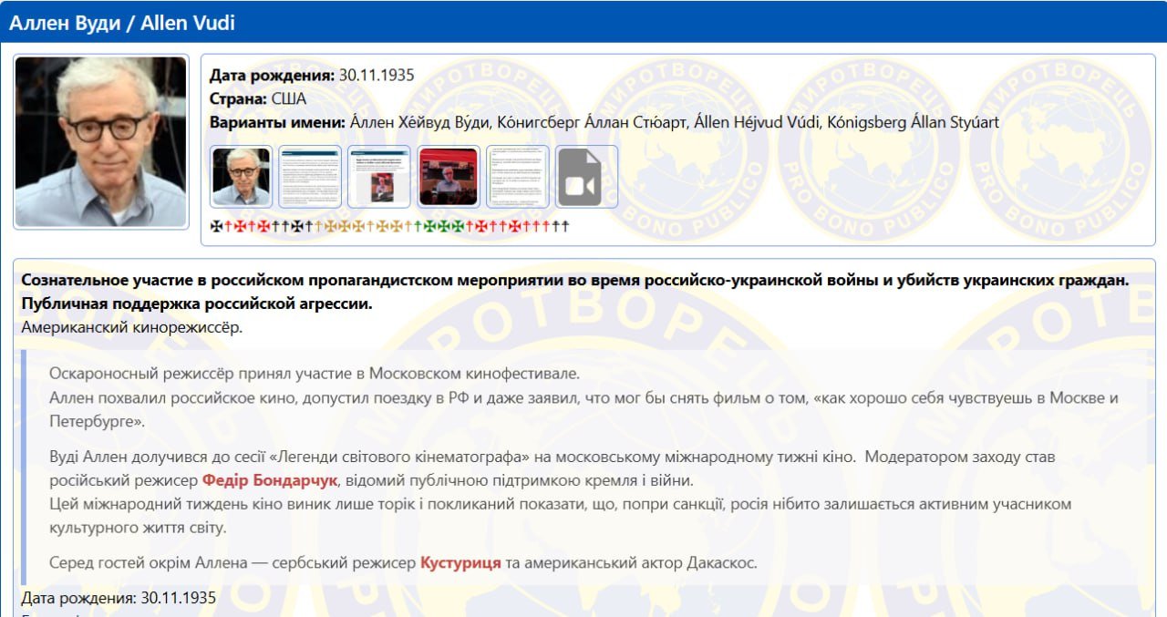
Task: Click the red-and-white checkered cross icon
Action: tap(240, 225)
